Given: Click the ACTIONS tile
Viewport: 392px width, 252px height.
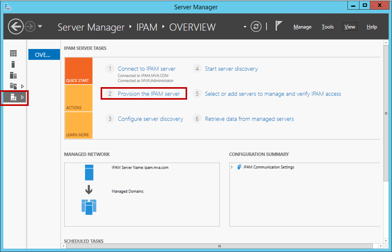Looking at the screenshot, I should point(79,98).
